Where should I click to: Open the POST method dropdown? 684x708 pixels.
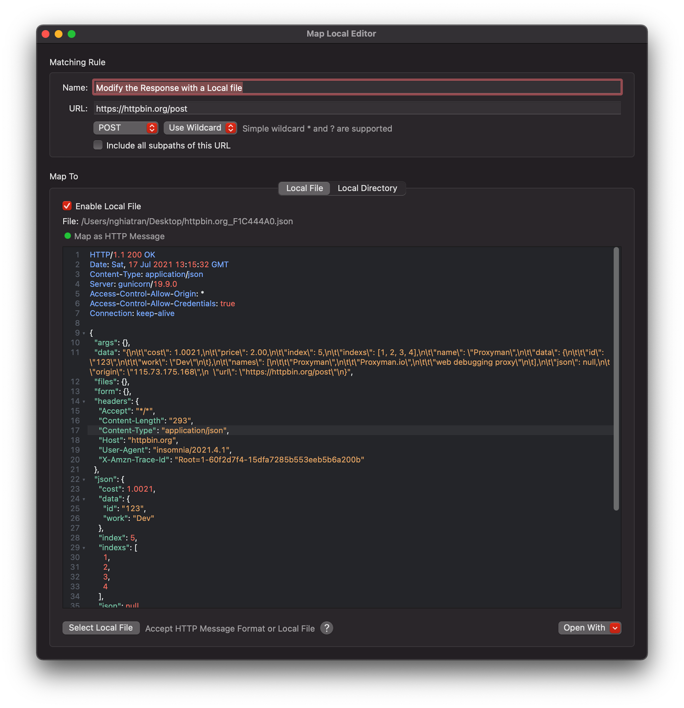(x=125, y=128)
